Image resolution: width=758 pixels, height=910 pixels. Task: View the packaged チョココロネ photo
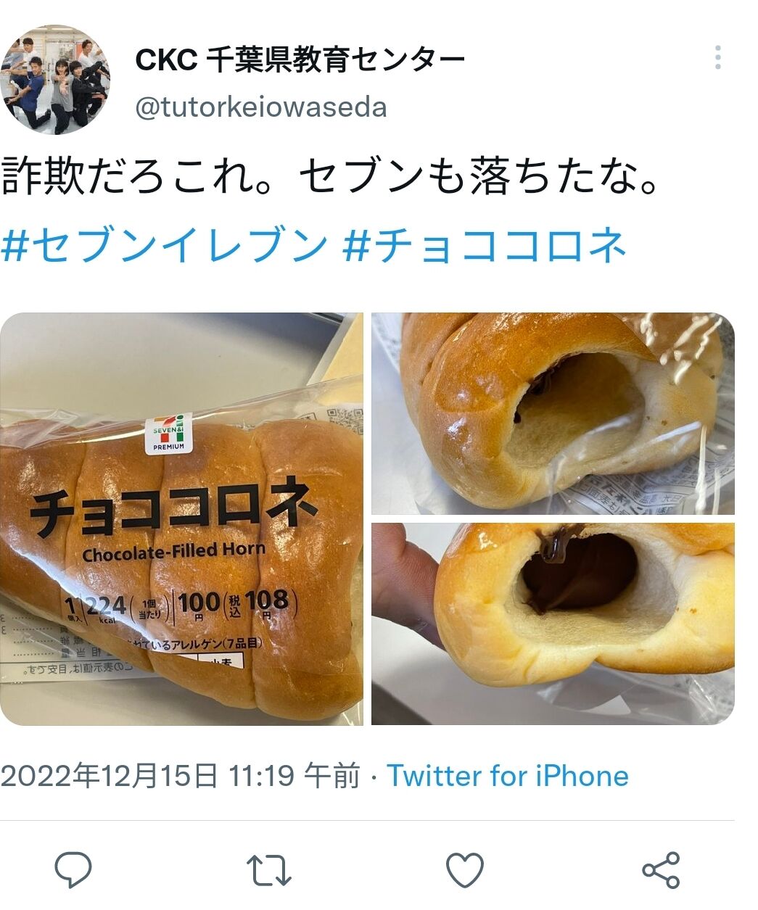(181, 518)
